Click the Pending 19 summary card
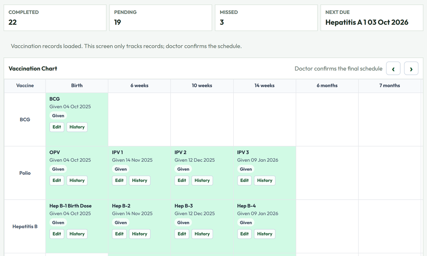Screen dimensions: 427x256 click(161, 18)
